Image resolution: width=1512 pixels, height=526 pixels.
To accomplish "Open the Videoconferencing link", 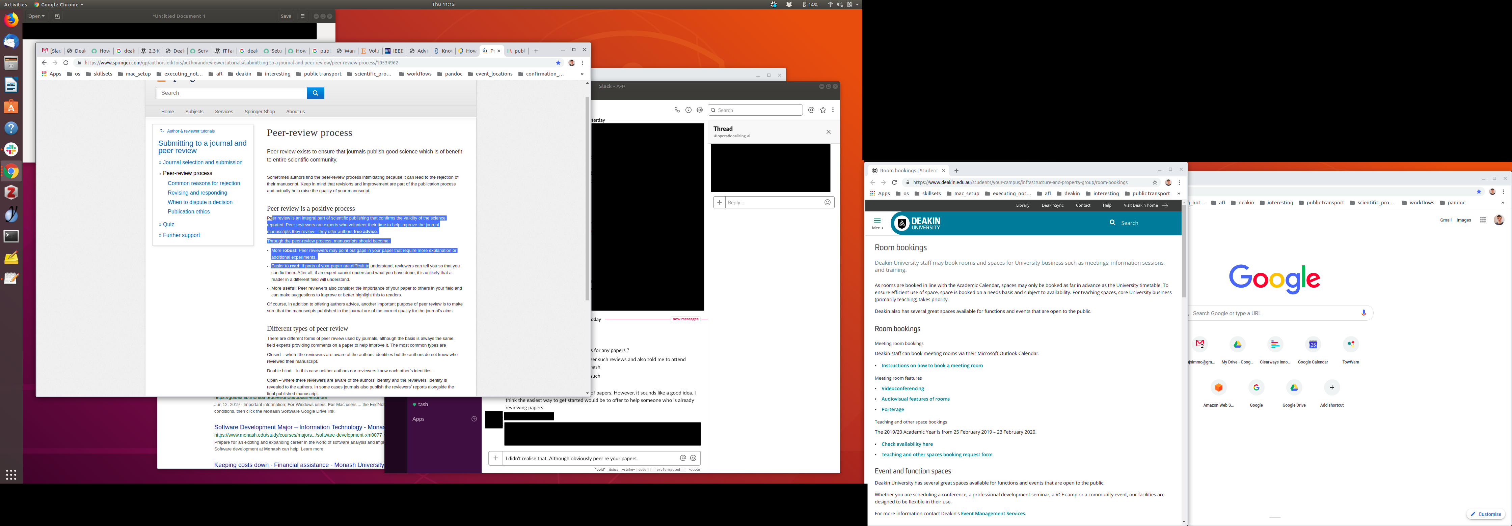I will 902,388.
